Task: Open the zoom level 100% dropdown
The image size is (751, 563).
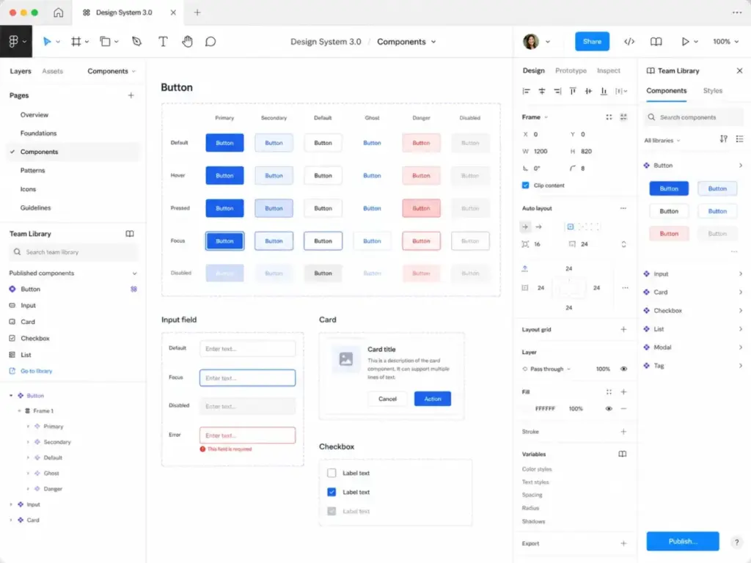Action: [725, 42]
